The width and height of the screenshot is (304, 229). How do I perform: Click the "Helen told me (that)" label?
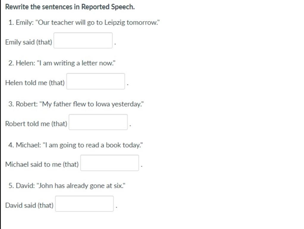click(35, 83)
